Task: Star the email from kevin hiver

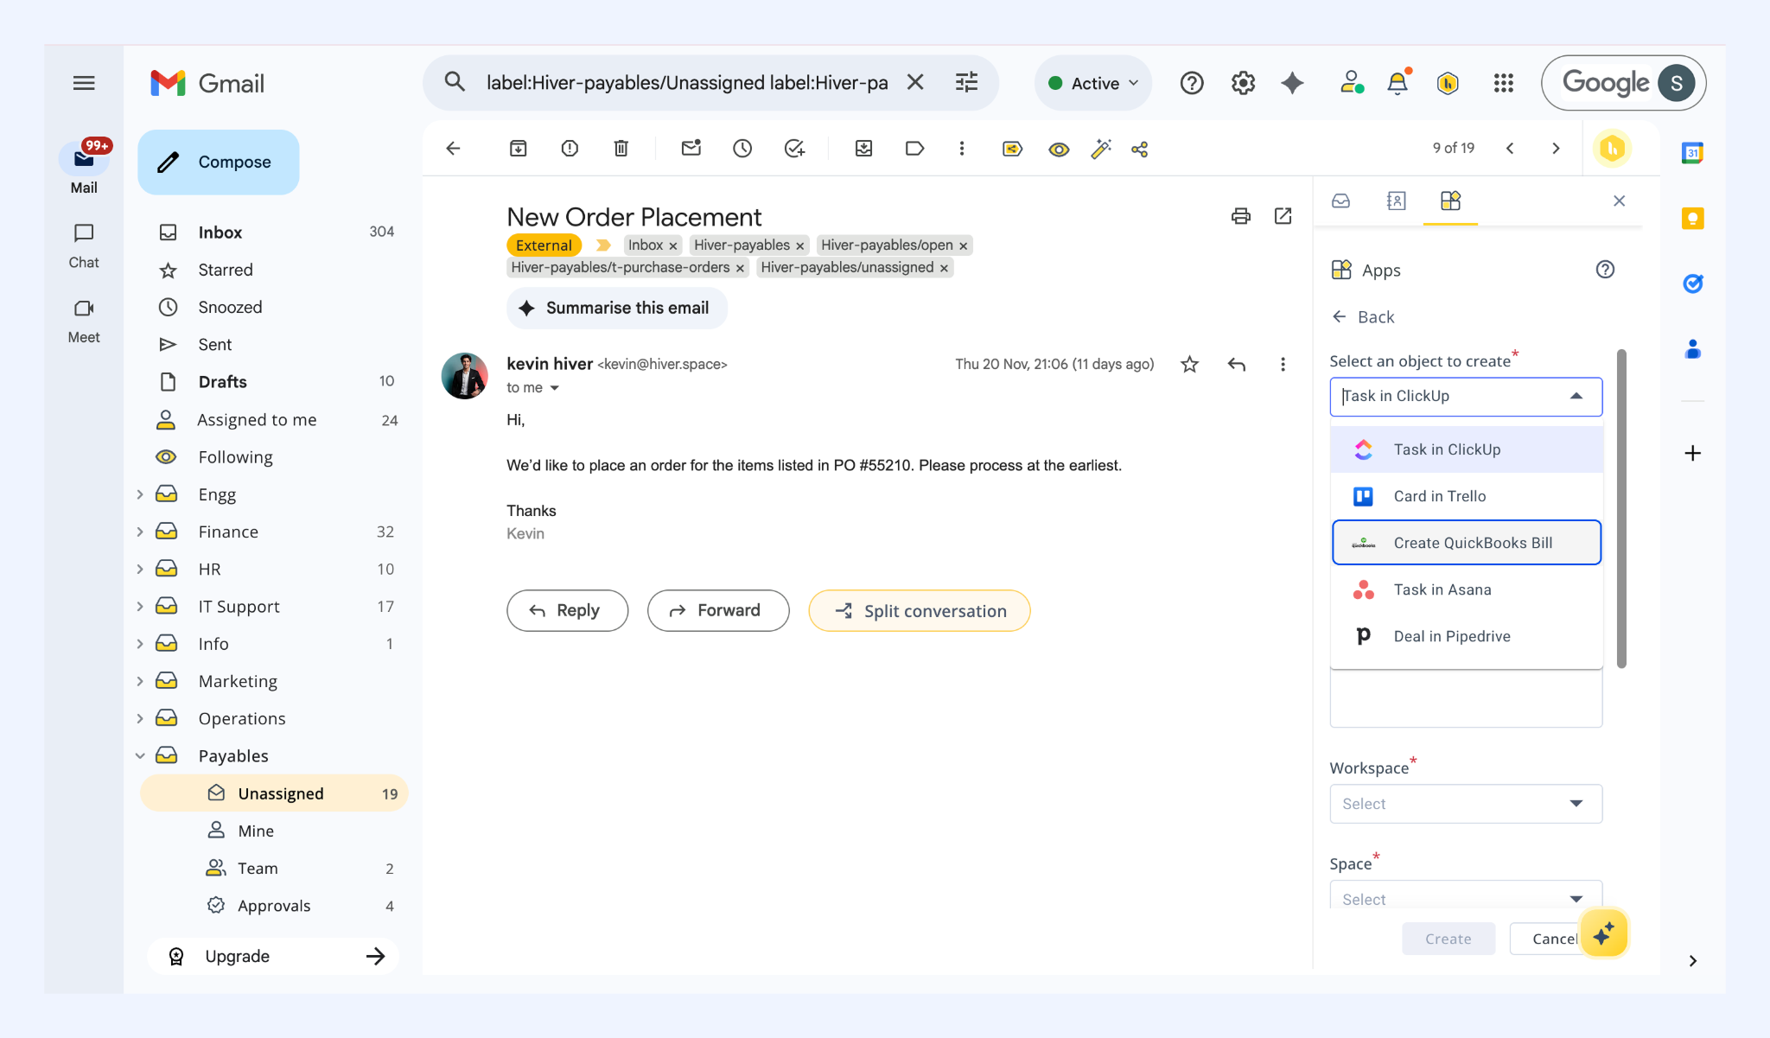Action: 1190,365
